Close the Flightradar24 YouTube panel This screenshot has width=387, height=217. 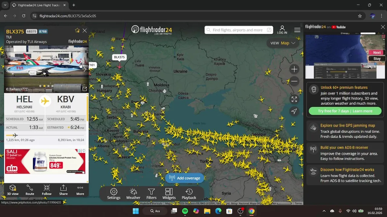[x=383, y=27]
